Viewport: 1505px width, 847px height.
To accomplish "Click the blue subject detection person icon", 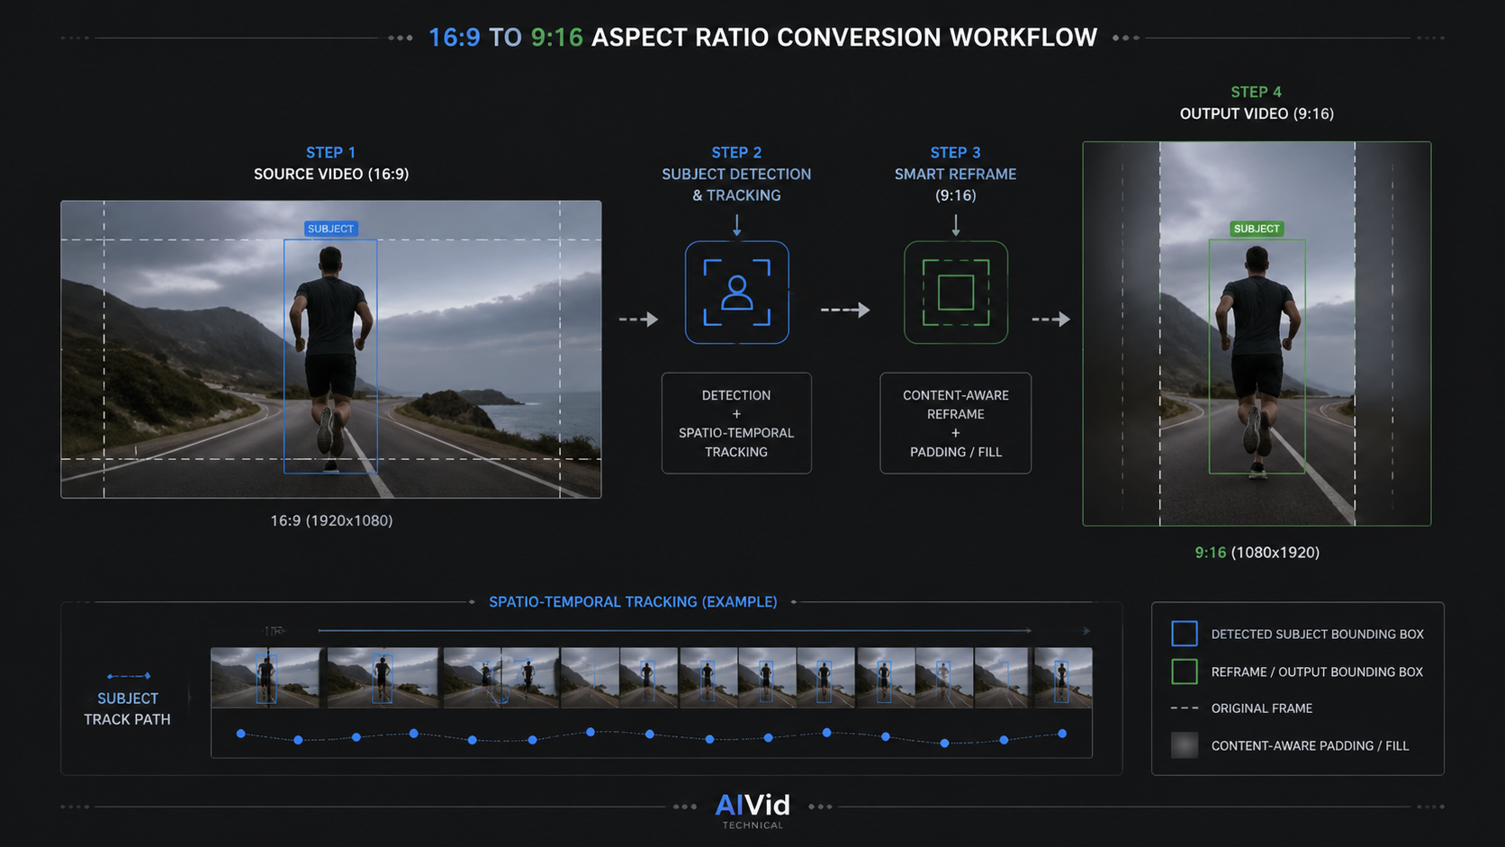I will tap(736, 293).
